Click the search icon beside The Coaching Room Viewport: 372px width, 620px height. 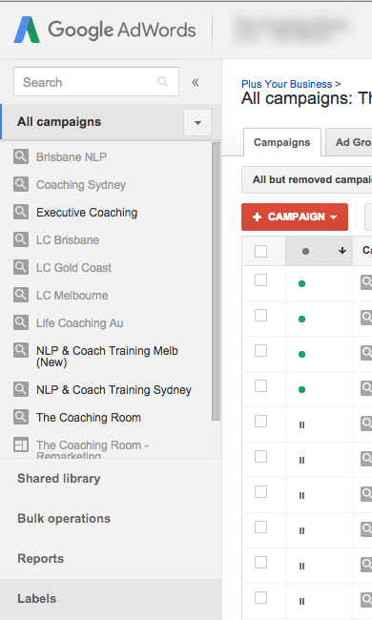click(x=21, y=417)
